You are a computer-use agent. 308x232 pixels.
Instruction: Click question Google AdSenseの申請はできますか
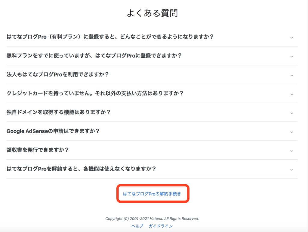53,131
